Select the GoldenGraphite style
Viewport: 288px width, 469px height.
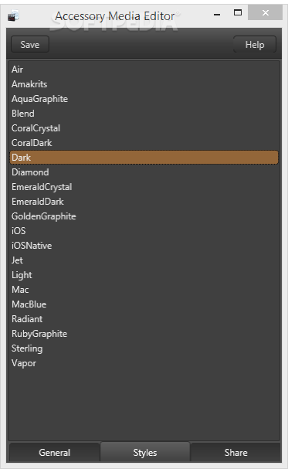pyautogui.click(x=144, y=216)
